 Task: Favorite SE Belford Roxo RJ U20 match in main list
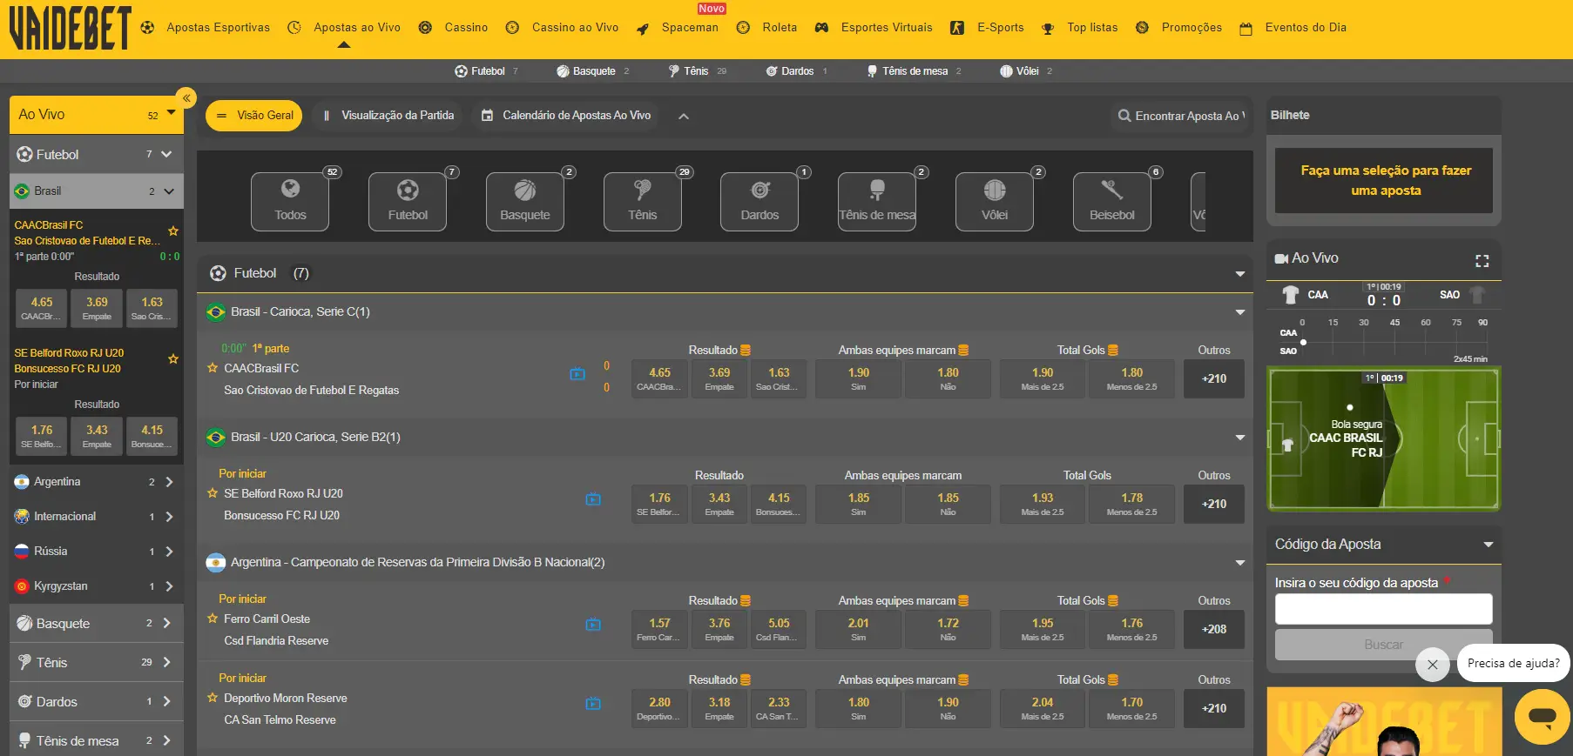point(213,493)
